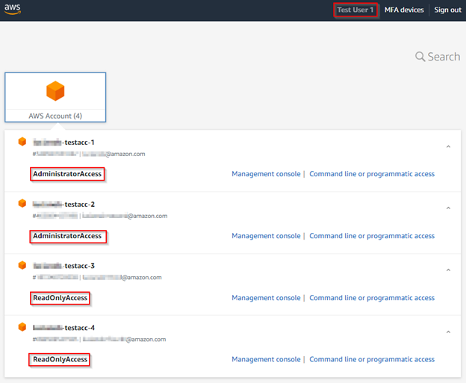Screen dimensions: 466x383
Task: Click the email under testacc-1
Action: [x=114, y=154]
